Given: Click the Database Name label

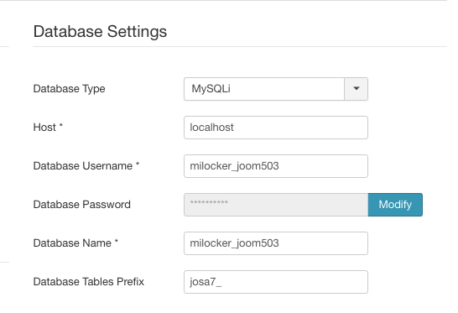Looking at the screenshot, I should (75, 243).
